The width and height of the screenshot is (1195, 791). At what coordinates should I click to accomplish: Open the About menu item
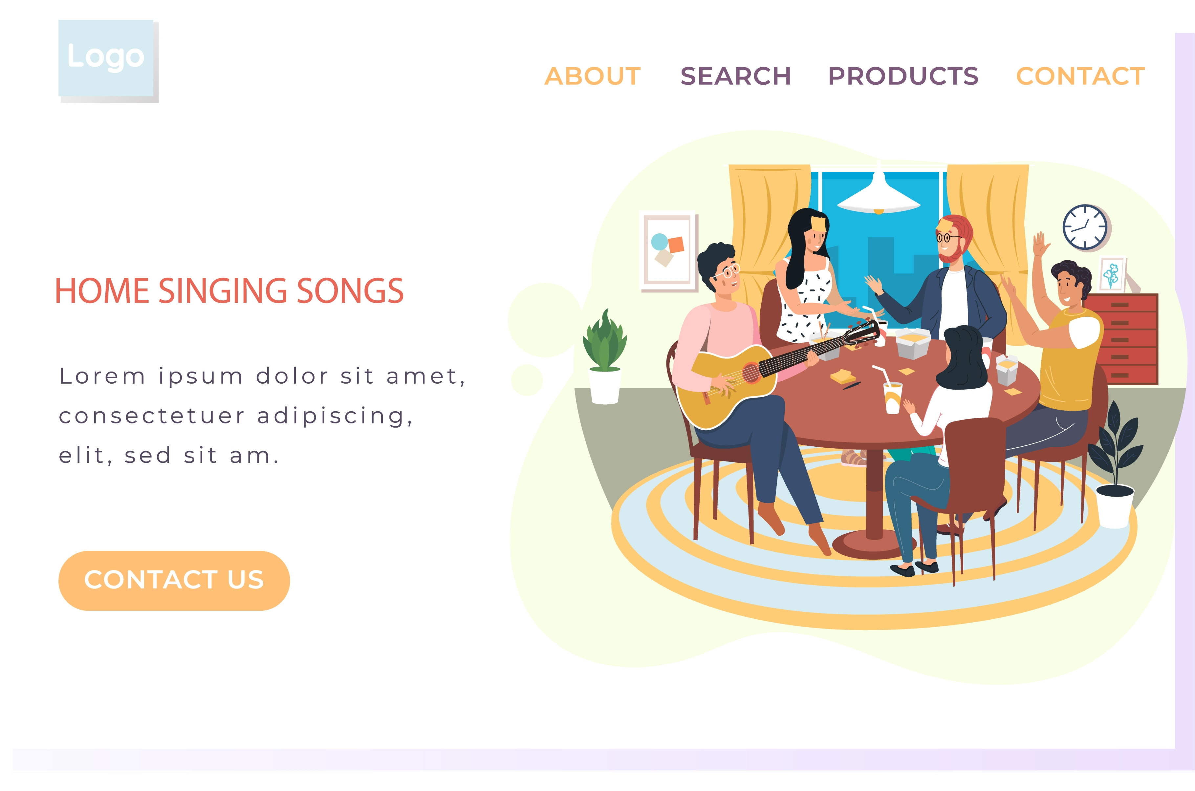[592, 76]
